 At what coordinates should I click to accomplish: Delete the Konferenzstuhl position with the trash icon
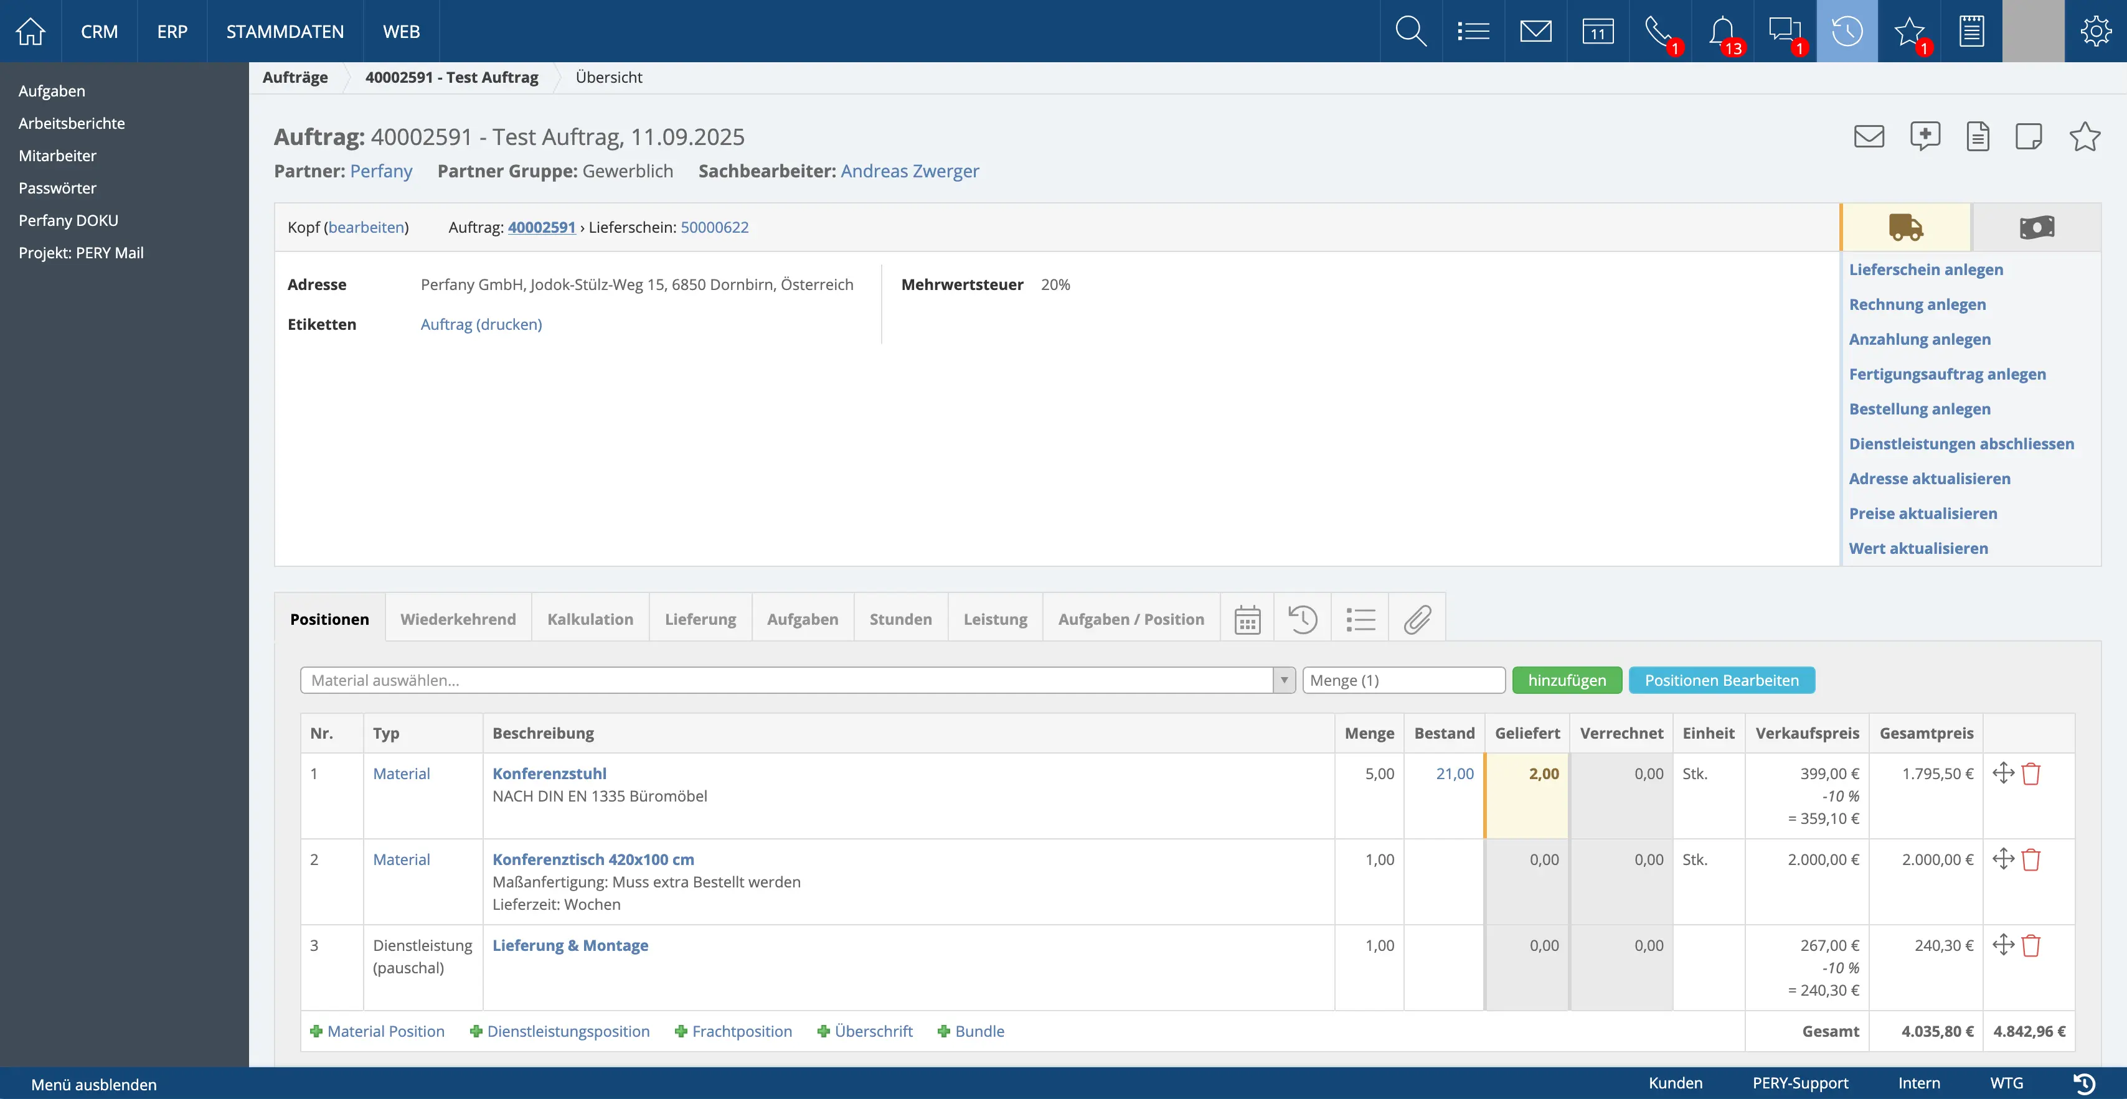[2031, 774]
